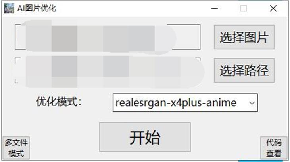
Task: Focus the image file path field
Action: click(108, 37)
